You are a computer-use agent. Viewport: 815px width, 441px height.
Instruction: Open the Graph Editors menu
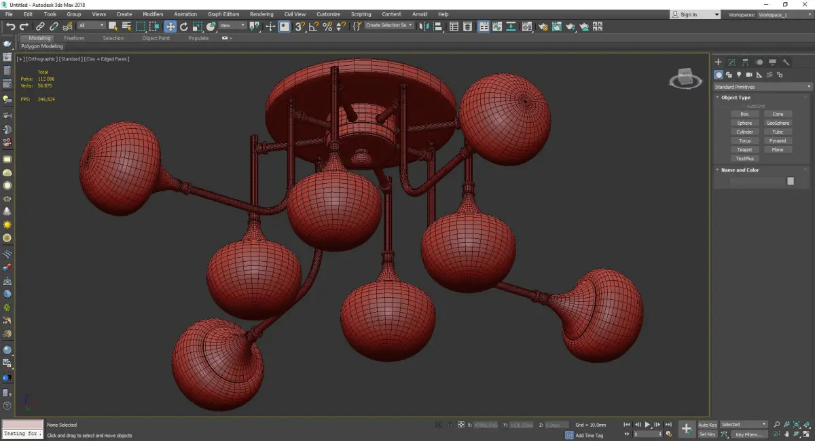tap(223, 14)
